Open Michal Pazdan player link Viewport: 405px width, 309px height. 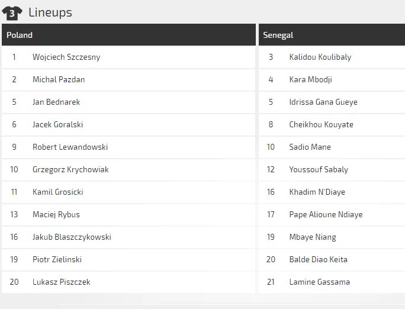tap(59, 80)
